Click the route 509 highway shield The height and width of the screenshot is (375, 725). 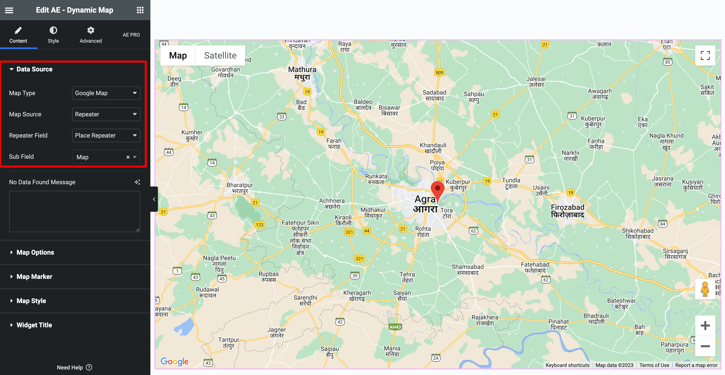(439, 73)
